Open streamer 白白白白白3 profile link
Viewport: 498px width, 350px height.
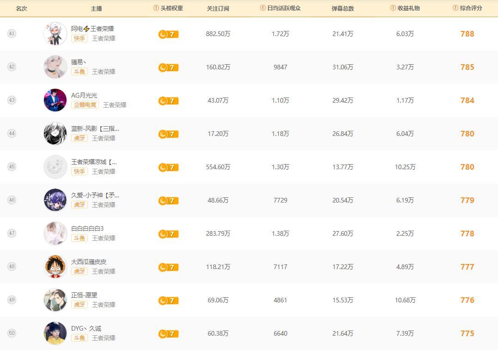(x=87, y=228)
